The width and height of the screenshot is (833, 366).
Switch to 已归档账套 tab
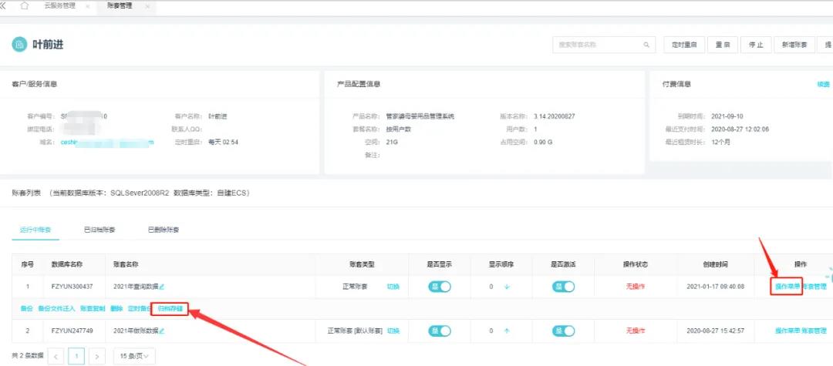[100, 230]
